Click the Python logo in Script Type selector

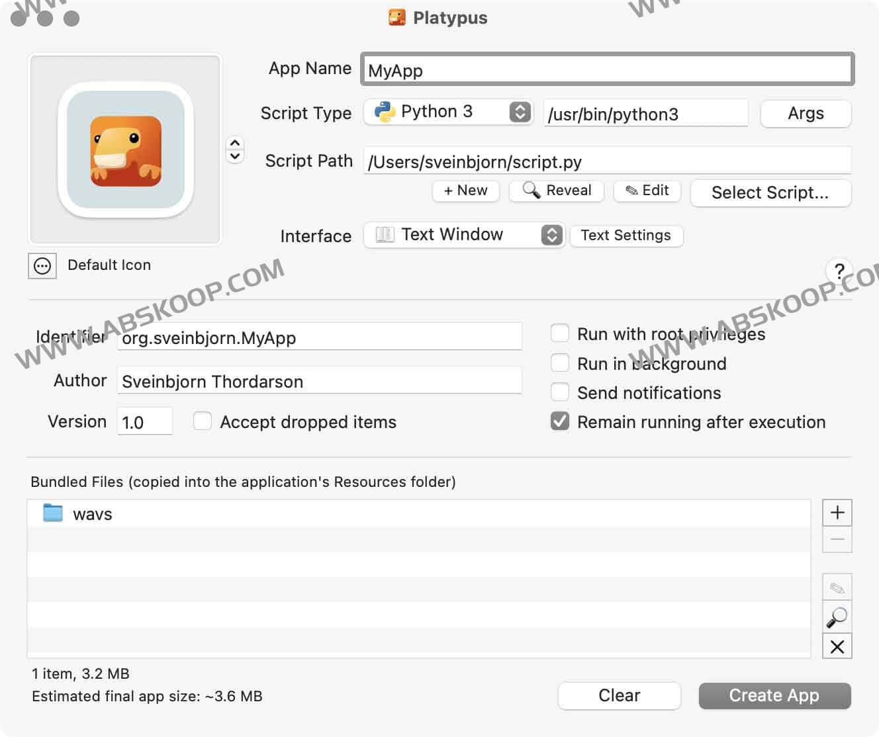[385, 111]
